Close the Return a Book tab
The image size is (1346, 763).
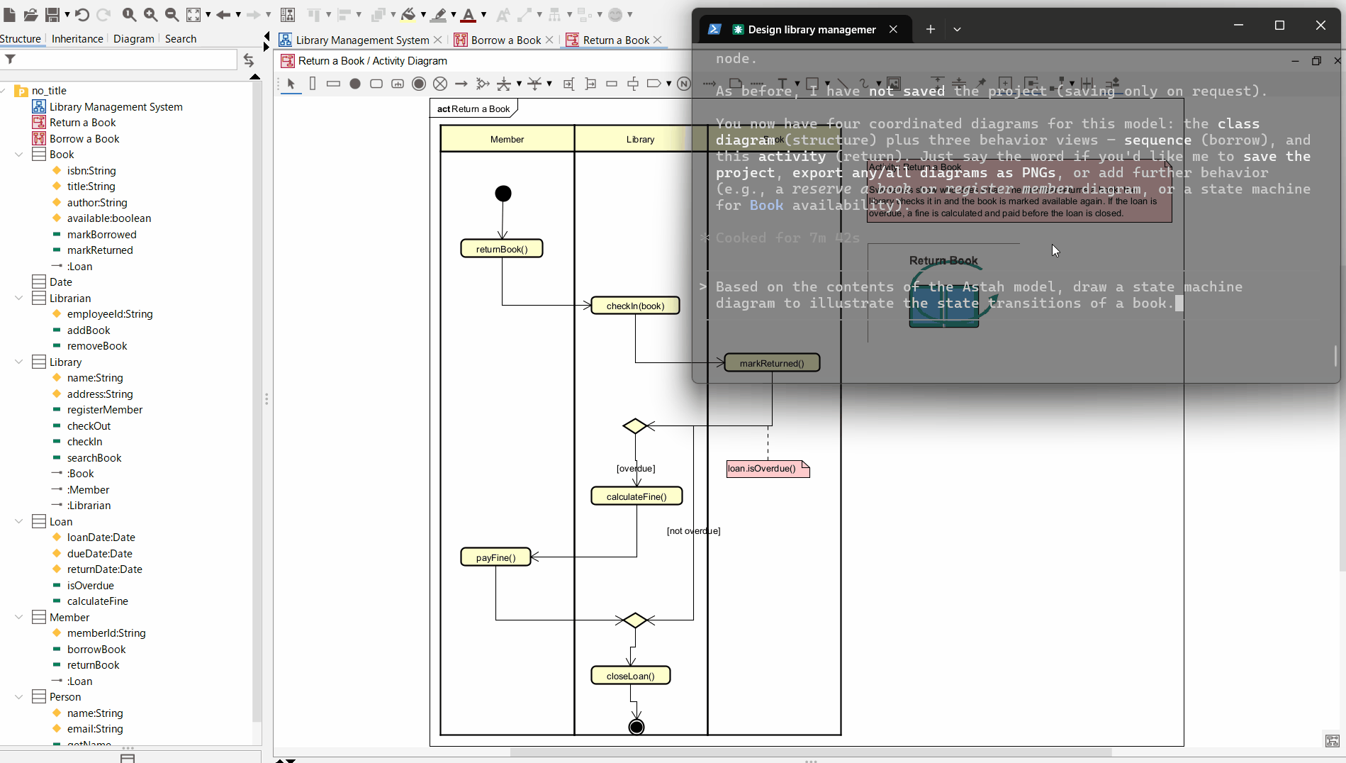click(658, 40)
